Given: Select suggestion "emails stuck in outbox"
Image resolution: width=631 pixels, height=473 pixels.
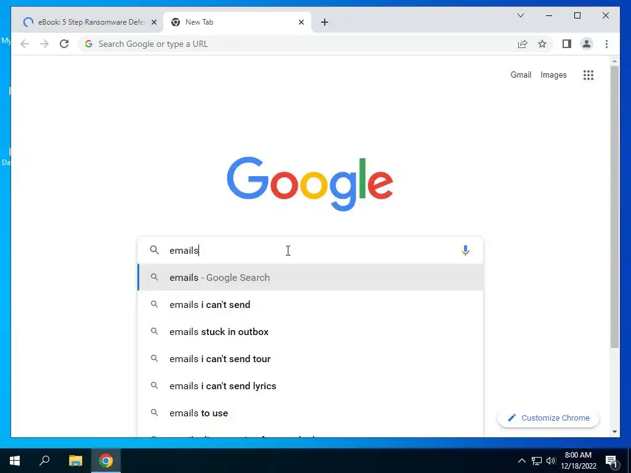Looking at the screenshot, I should tap(311, 332).
